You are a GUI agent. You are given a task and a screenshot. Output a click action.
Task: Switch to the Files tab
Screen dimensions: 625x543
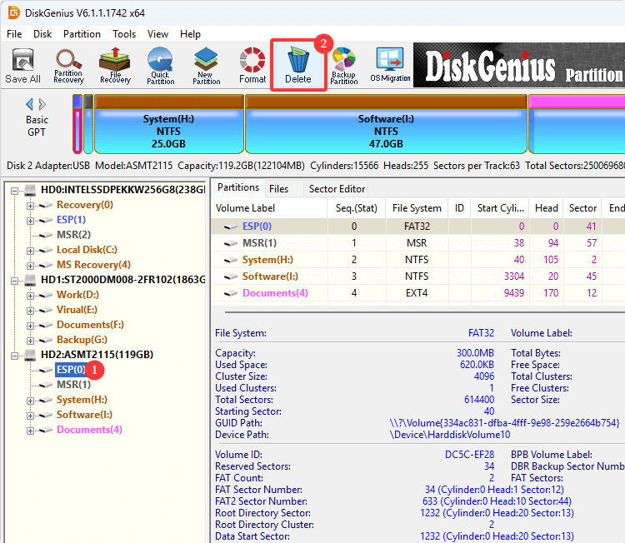278,189
